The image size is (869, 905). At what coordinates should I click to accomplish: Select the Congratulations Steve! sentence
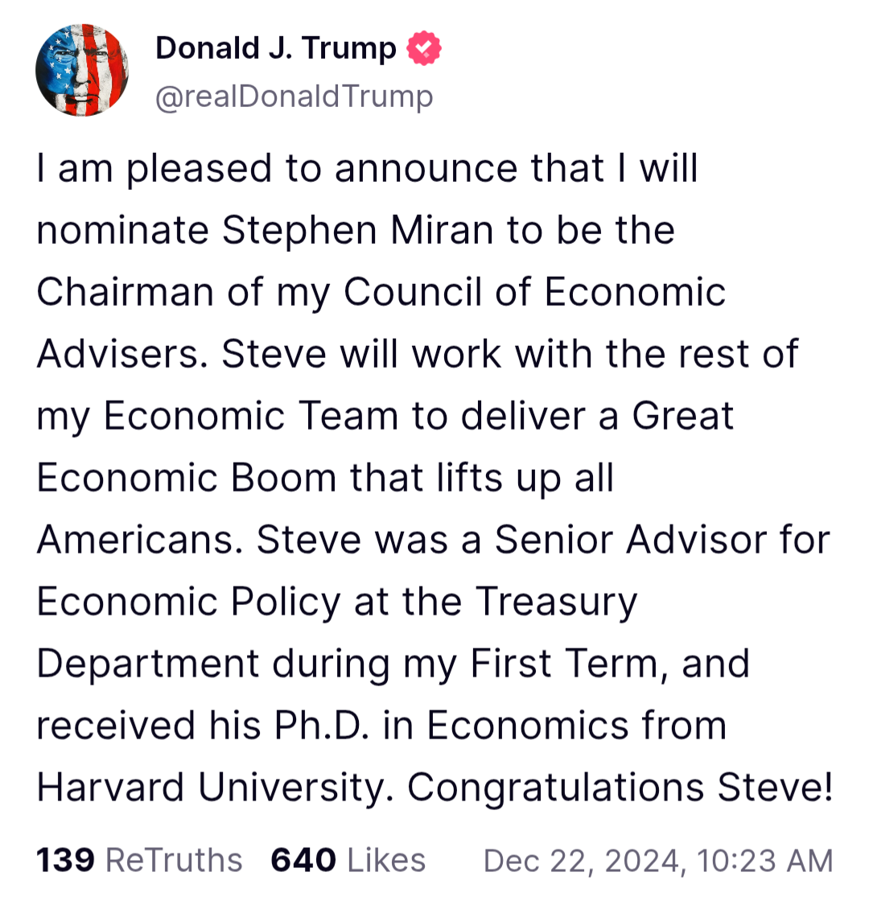point(620,788)
